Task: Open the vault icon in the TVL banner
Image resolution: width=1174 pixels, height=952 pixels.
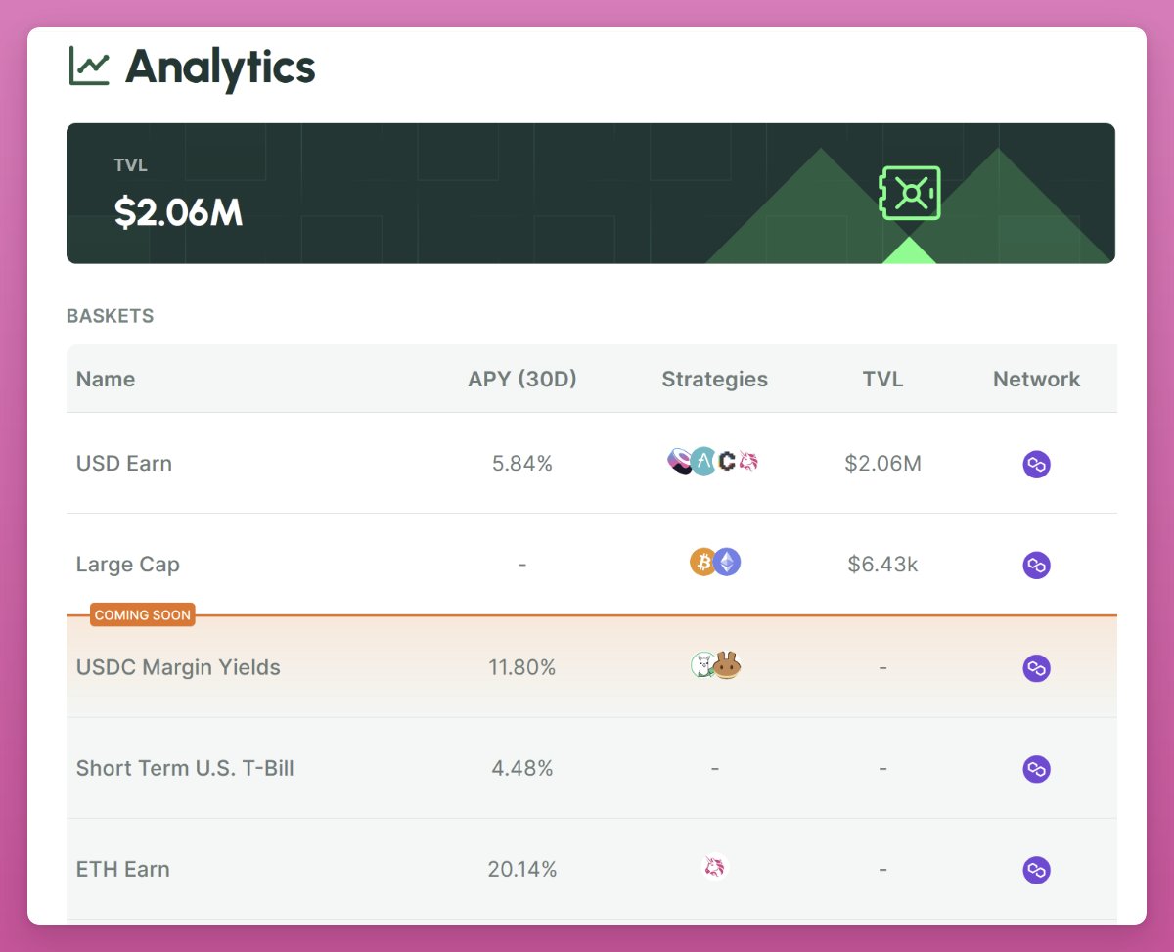Action: pos(911,193)
